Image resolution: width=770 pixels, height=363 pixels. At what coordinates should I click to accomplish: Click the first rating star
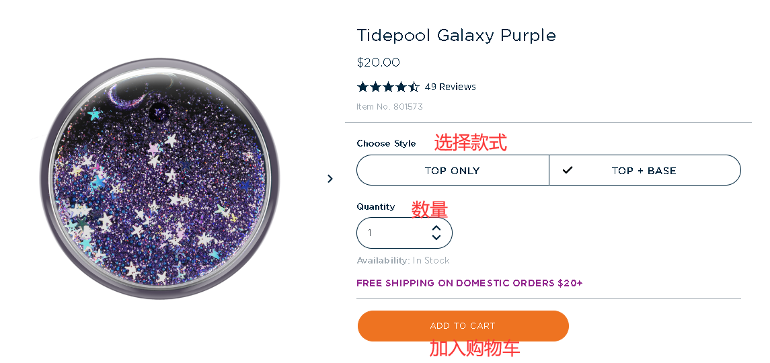tap(363, 87)
